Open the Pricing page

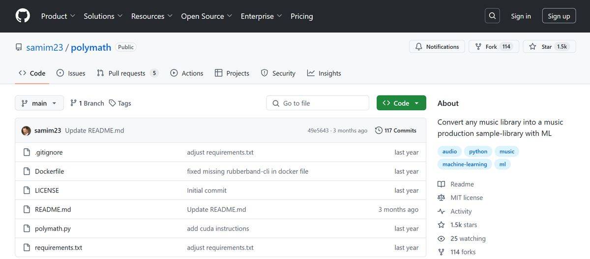pos(302,16)
